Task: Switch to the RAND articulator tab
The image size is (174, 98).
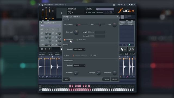Action: (130, 24)
